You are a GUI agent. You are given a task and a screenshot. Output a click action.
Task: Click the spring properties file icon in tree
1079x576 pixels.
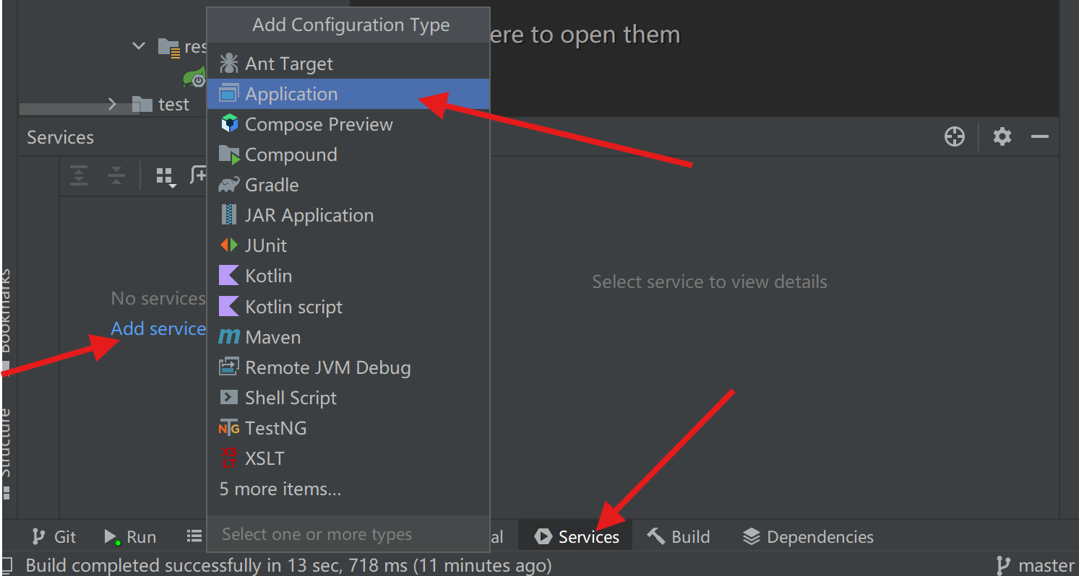click(x=196, y=77)
